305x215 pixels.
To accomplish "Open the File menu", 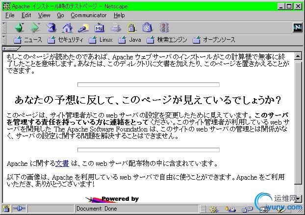I will [x=10, y=15].
